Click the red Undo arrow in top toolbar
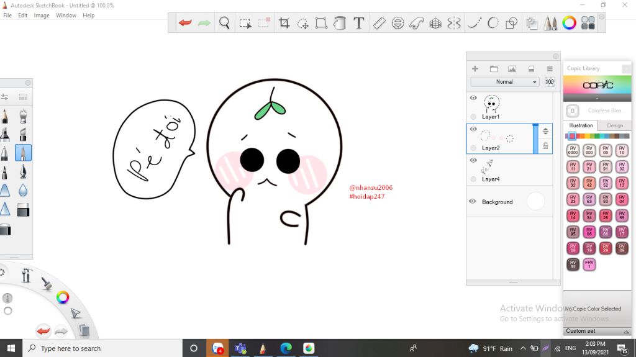 [x=185, y=23]
